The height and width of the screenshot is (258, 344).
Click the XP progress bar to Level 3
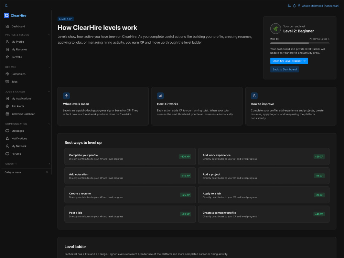pos(300,43)
